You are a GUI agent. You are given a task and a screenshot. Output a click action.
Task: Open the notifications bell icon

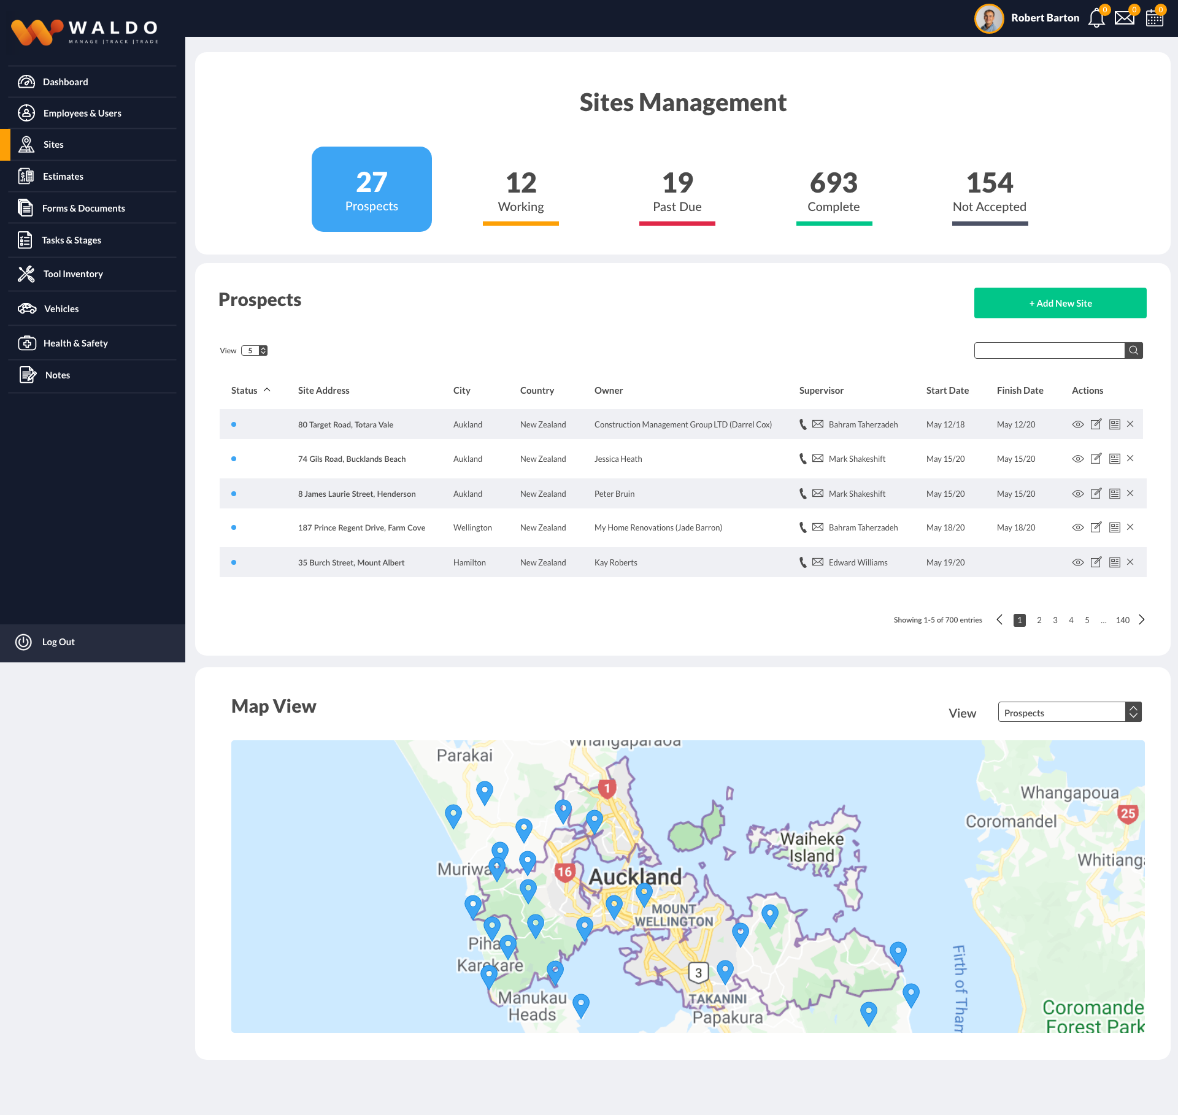(1096, 18)
